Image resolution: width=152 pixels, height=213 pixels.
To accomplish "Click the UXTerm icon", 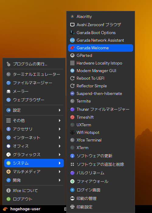I will pyautogui.click(x=72, y=125).
